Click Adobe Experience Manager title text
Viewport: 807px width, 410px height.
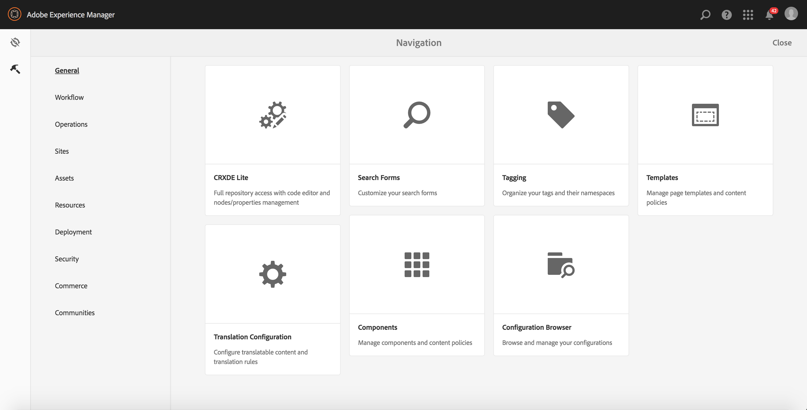tap(71, 15)
